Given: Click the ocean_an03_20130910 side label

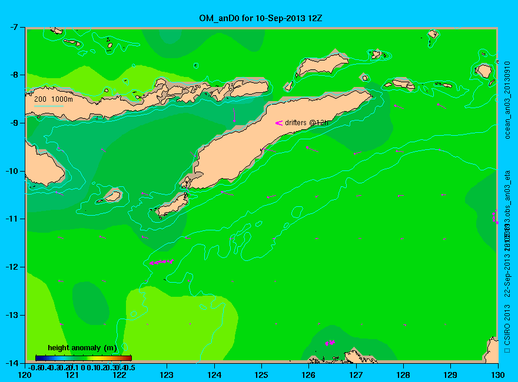Looking at the screenshot, I should coord(507,100).
